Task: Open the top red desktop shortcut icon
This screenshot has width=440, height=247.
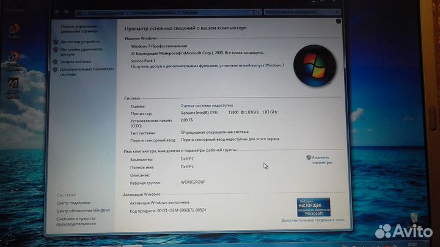Action: click(14, 31)
